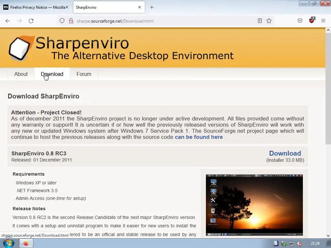Click 'Download SharpEnviro' page heading

coord(44,96)
